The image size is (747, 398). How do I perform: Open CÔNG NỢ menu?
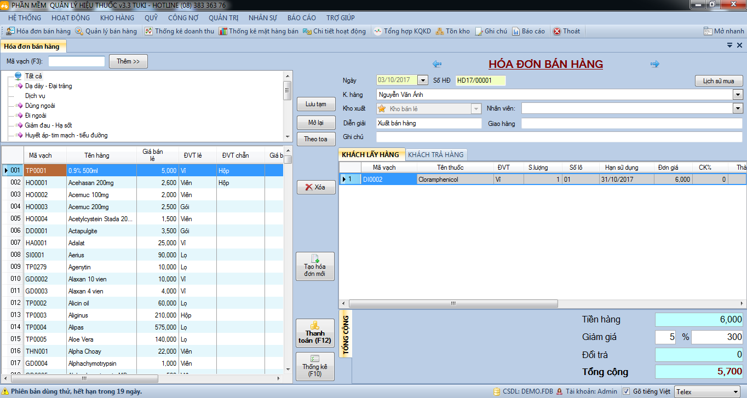[x=183, y=18]
